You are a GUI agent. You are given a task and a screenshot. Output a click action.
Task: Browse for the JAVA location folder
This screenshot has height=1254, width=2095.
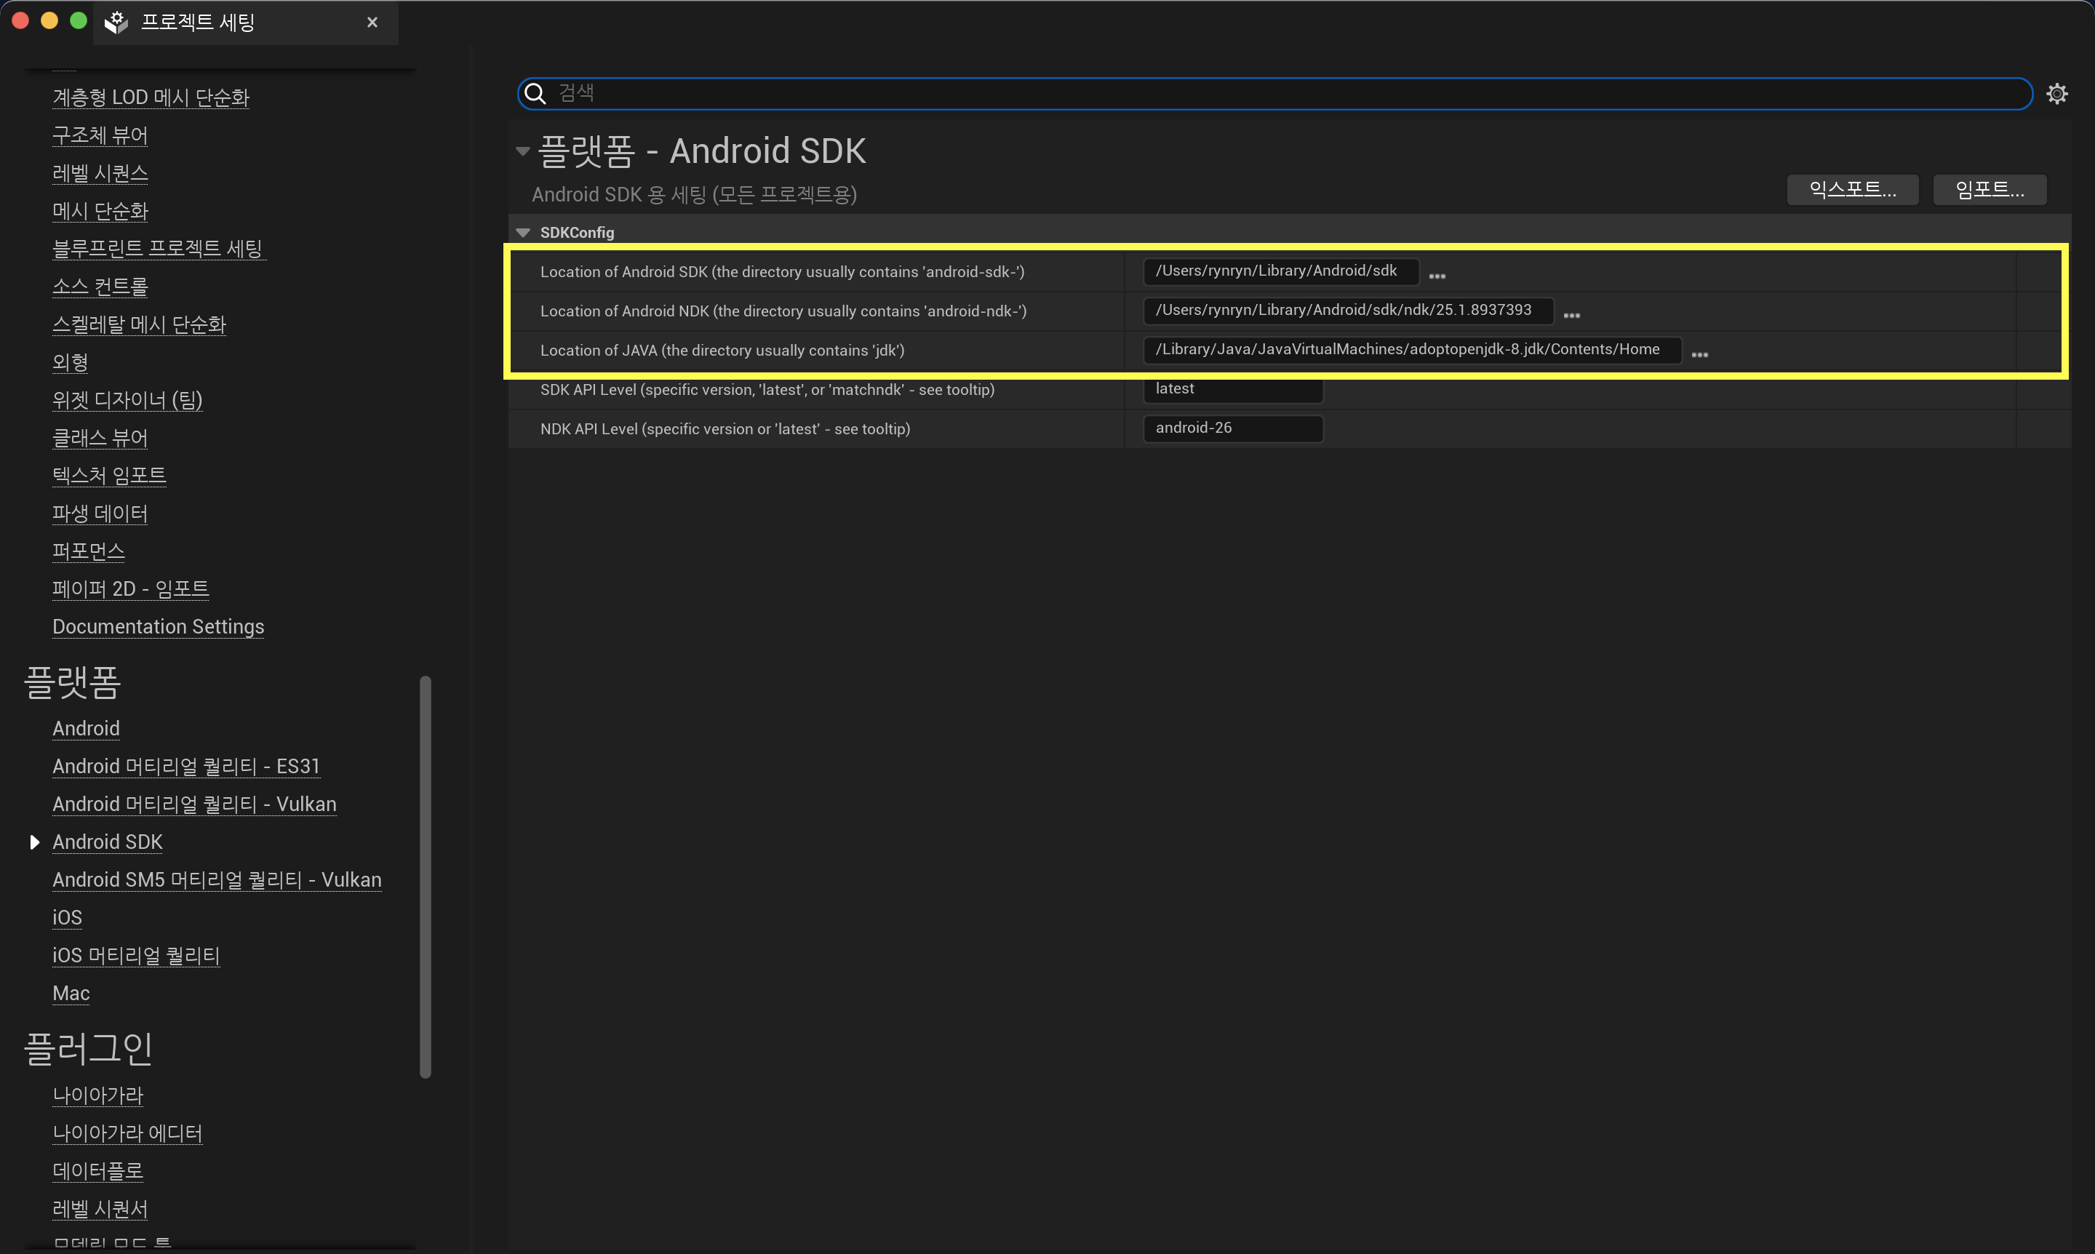(1699, 354)
